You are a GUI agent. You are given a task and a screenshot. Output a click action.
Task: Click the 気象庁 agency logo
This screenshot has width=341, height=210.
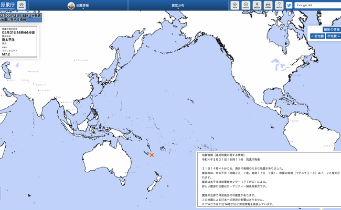pos(7,6)
